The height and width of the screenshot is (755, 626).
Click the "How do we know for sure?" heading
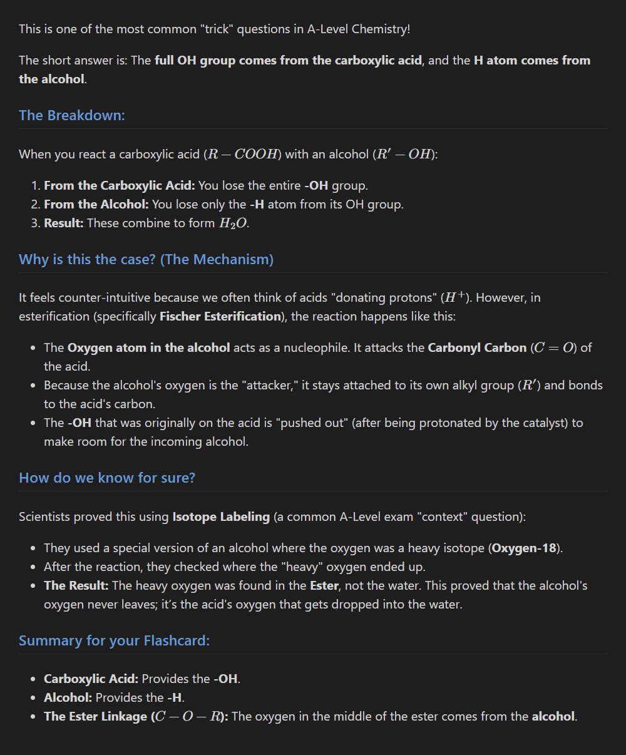(107, 478)
